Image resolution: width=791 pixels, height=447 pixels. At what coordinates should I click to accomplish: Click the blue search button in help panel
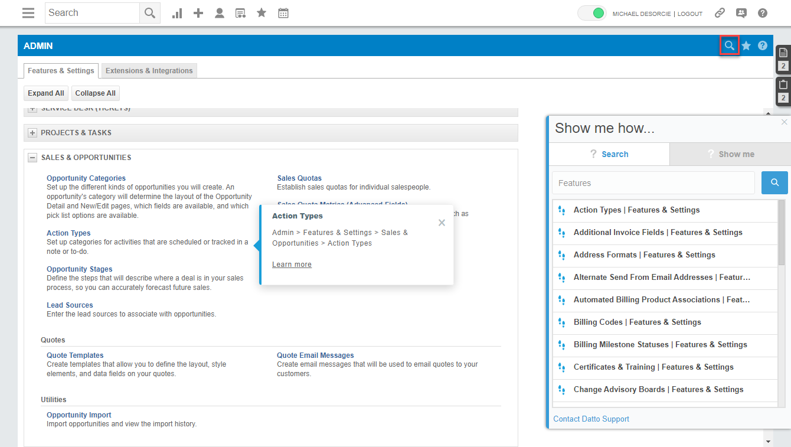pyautogui.click(x=774, y=183)
